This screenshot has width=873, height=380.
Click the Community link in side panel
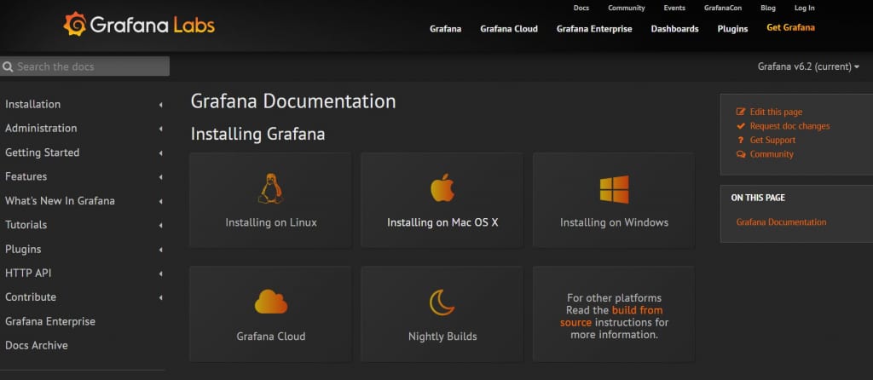click(x=772, y=154)
